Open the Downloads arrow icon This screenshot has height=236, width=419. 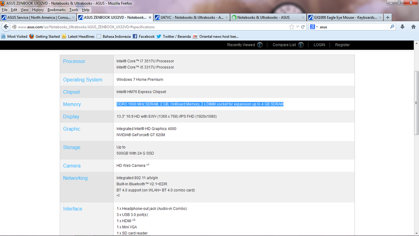[x=403, y=27]
